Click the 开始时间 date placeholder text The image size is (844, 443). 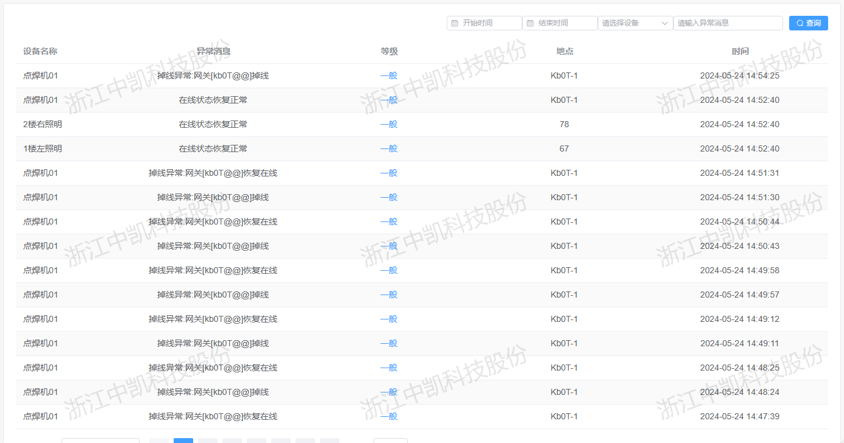point(477,23)
